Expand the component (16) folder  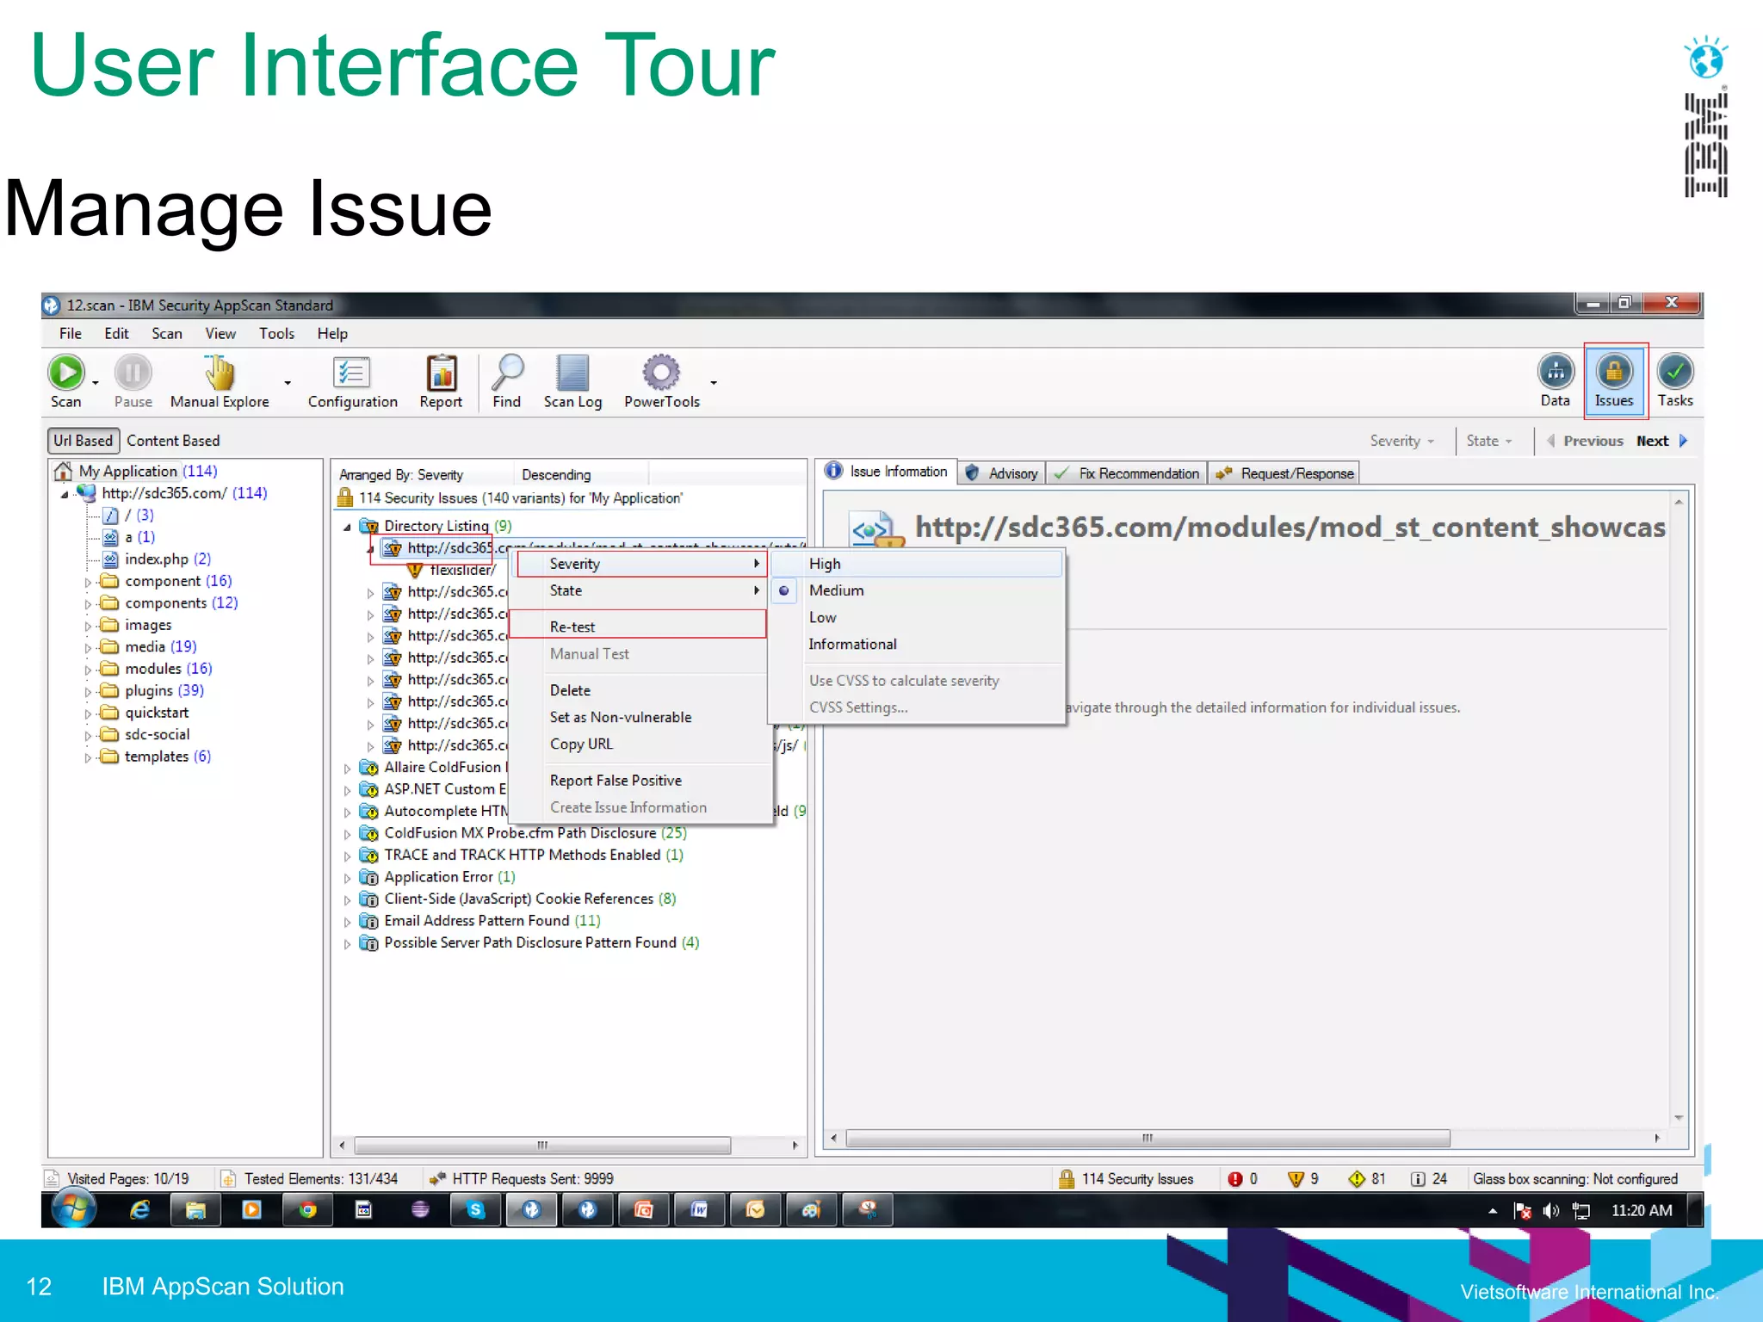pos(88,582)
